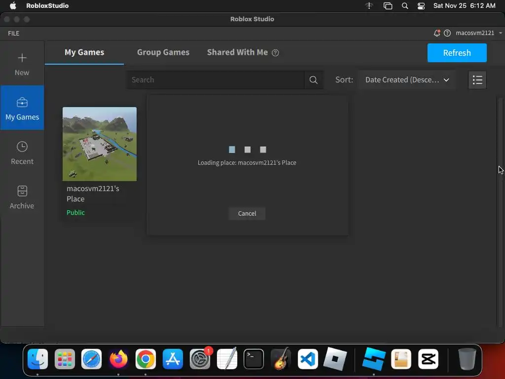Click the Shared With Me info icon

[x=275, y=52]
